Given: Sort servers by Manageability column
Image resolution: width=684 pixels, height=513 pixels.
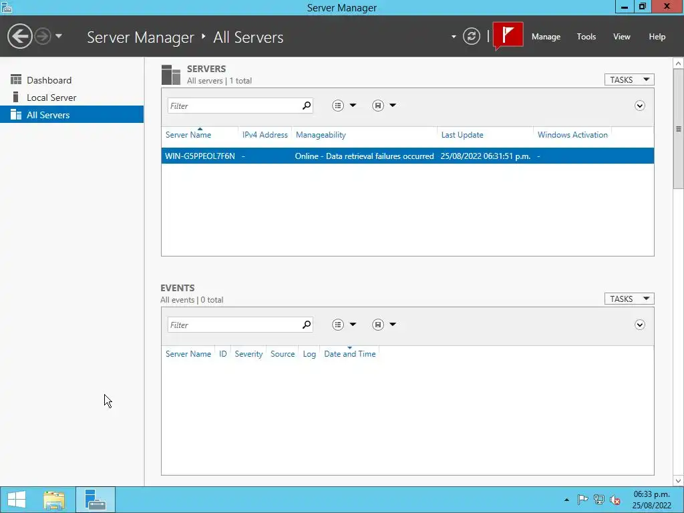Looking at the screenshot, I should (x=321, y=135).
